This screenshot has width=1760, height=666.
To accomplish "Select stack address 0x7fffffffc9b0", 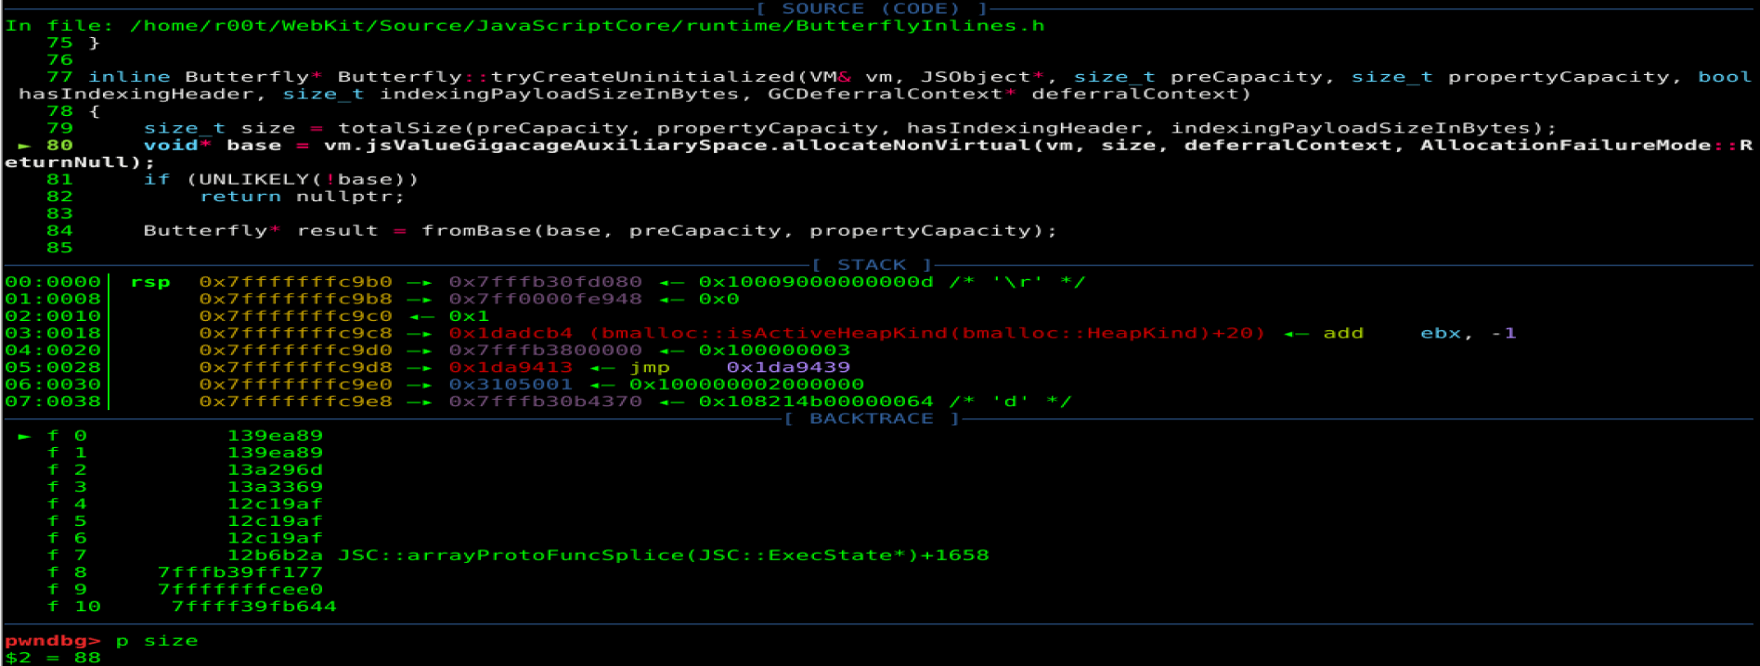I will [x=295, y=282].
